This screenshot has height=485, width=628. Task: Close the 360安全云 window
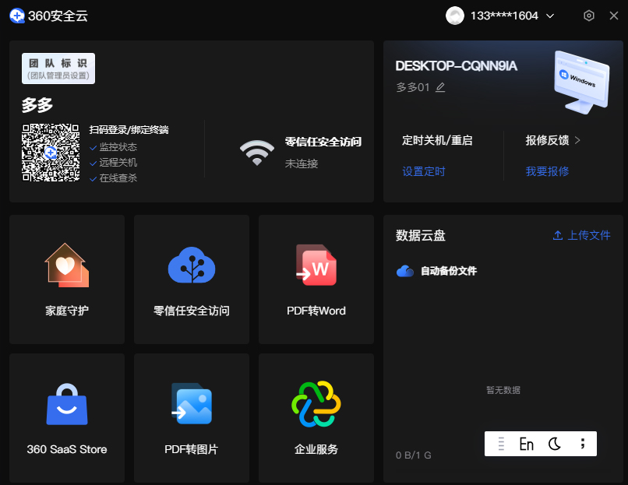coord(613,16)
